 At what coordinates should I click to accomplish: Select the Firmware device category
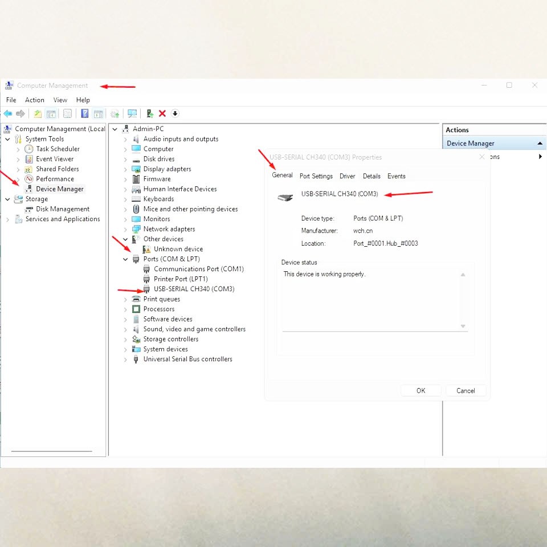coord(157,179)
